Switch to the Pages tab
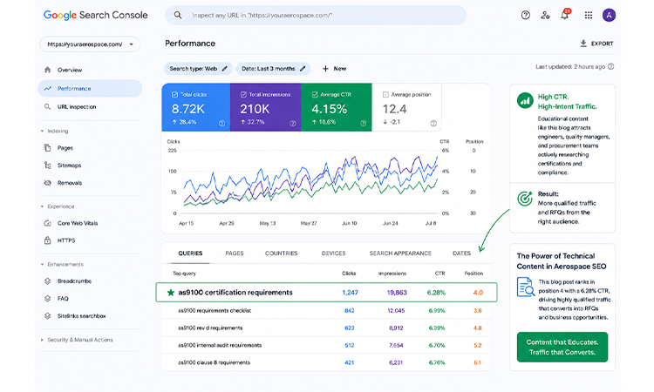 pos(235,253)
